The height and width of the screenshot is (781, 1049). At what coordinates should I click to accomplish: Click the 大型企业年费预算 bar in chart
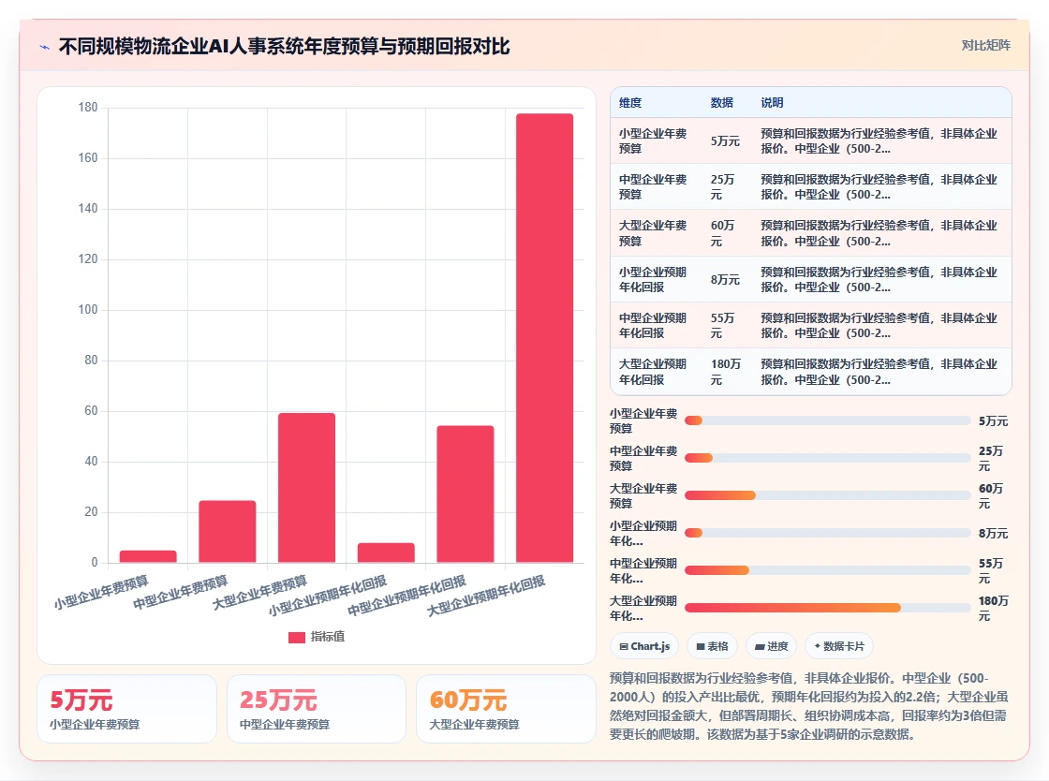coord(306,488)
